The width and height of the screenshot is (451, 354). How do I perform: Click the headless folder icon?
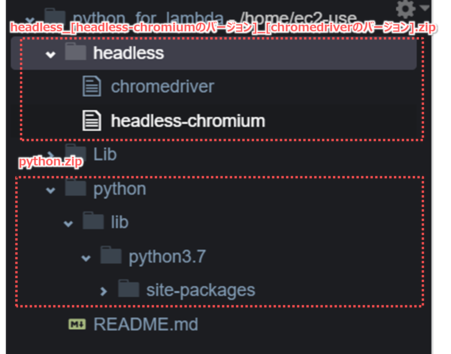tap(76, 53)
